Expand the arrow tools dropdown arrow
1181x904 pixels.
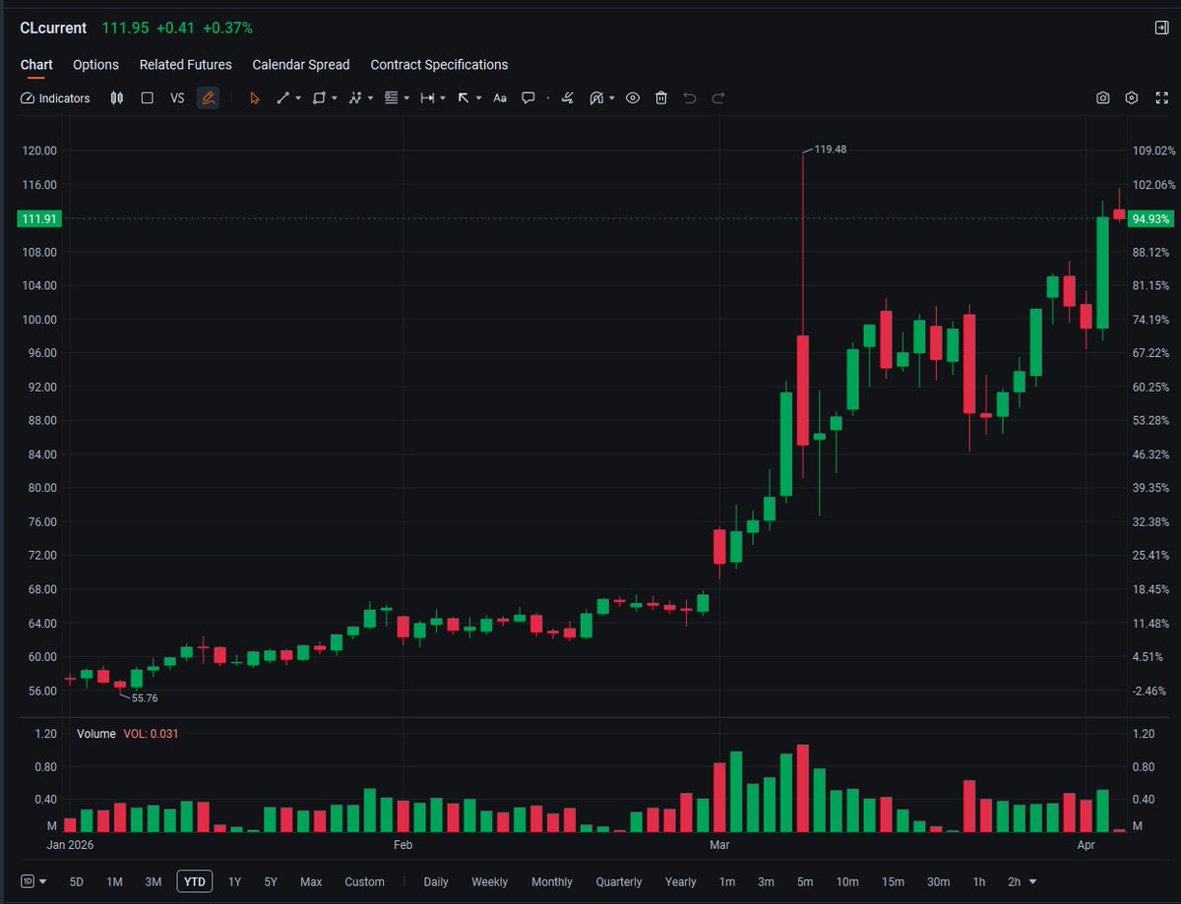coord(478,98)
